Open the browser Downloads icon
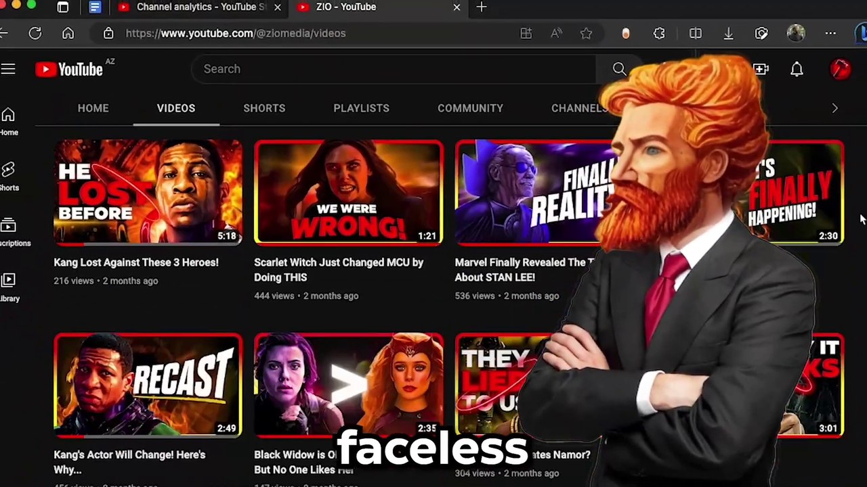 (728, 33)
